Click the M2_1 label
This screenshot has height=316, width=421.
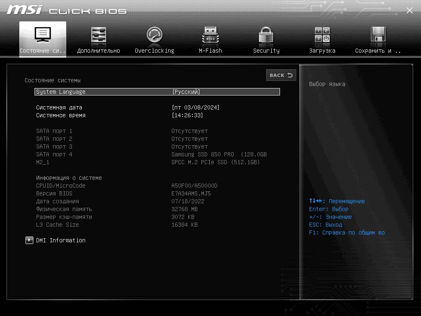pyautogui.click(x=42, y=162)
